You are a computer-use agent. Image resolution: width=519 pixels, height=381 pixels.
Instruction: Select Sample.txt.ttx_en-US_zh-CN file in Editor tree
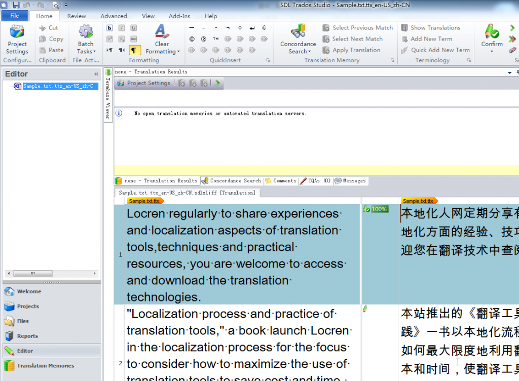point(58,86)
